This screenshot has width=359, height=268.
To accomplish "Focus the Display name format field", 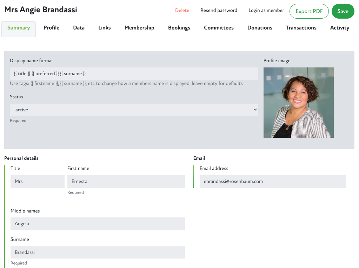I will pos(134,74).
